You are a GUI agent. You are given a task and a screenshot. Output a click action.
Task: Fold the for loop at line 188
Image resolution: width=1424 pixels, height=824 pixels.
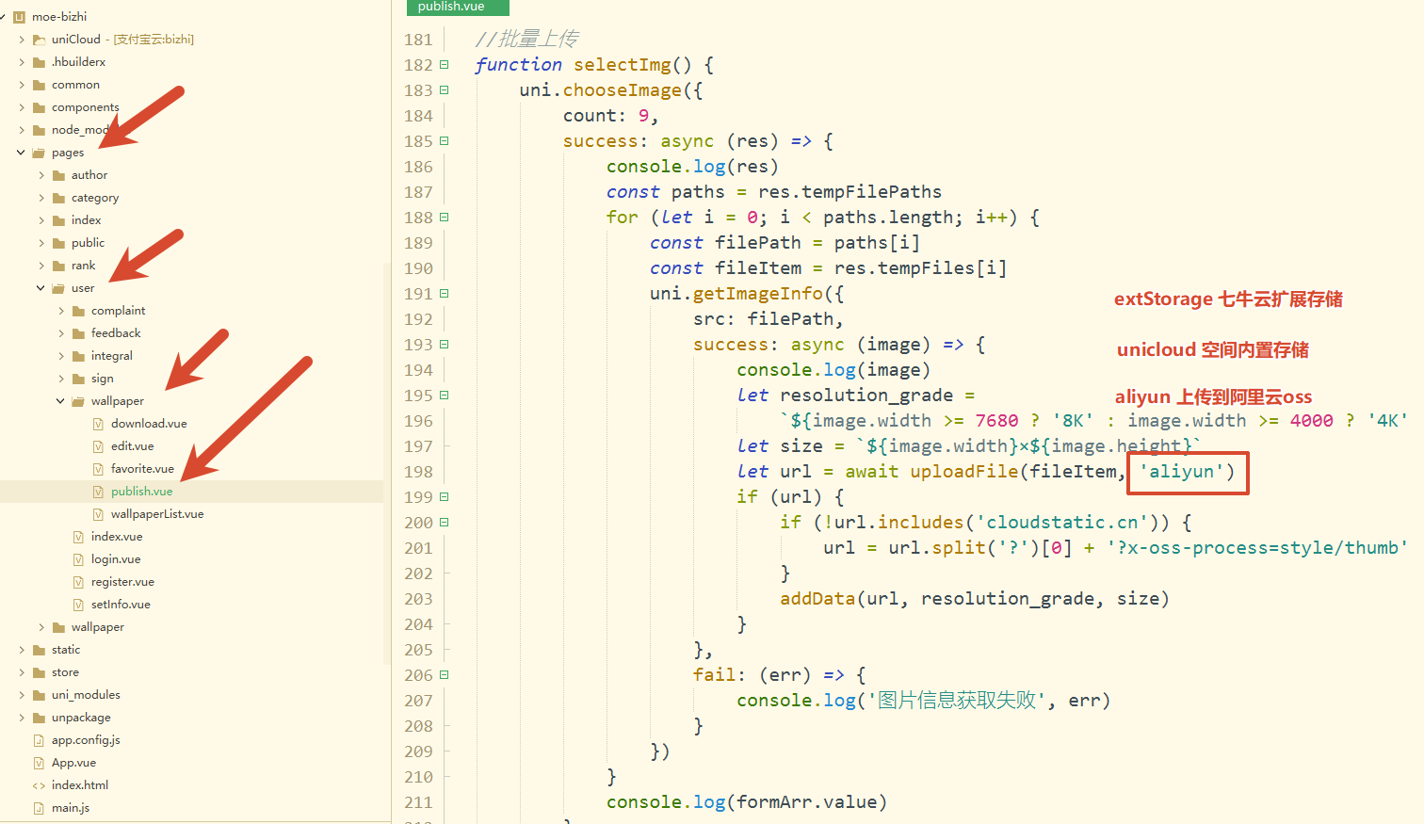point(444,218)
